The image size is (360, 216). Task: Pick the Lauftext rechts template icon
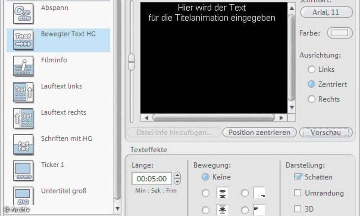click(23, 118)
